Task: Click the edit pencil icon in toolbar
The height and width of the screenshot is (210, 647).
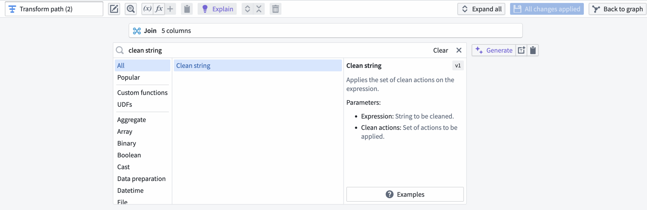Action: [x=114, y=9]
